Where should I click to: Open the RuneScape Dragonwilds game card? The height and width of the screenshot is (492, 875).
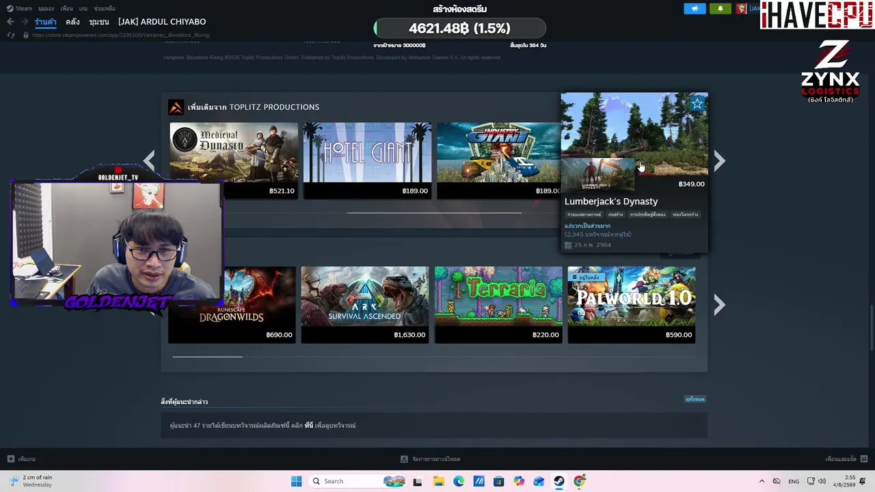232,305
